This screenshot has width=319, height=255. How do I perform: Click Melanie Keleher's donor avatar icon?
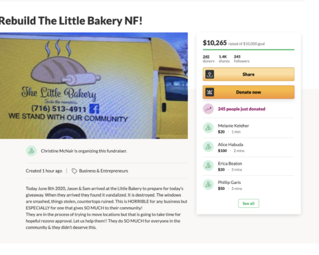coord(208,128)
